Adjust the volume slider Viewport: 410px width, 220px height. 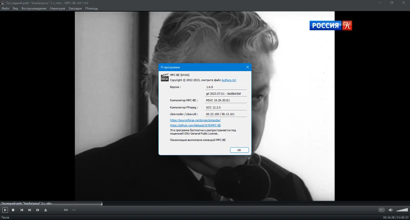point(402,210)
